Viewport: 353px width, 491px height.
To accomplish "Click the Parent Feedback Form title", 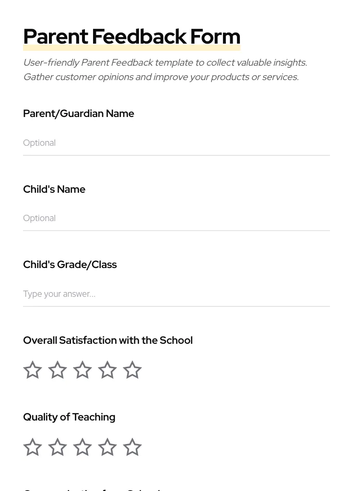I will tap(131, 36).
